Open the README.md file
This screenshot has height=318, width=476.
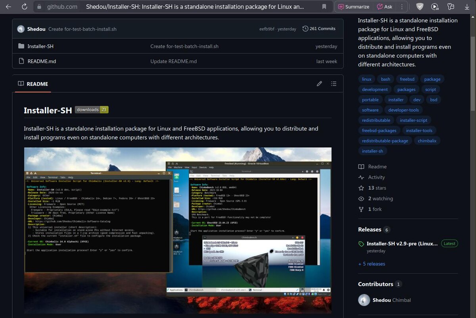(42, 61)
